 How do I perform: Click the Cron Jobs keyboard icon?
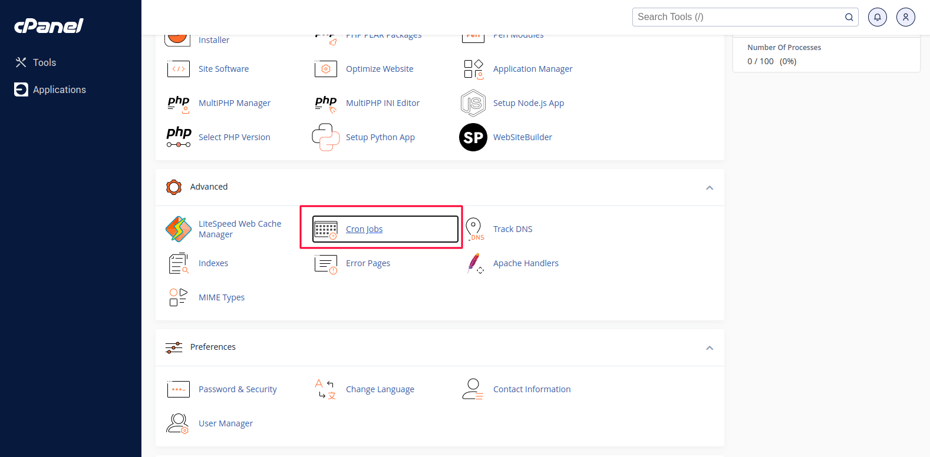click(x=325, y=230)
